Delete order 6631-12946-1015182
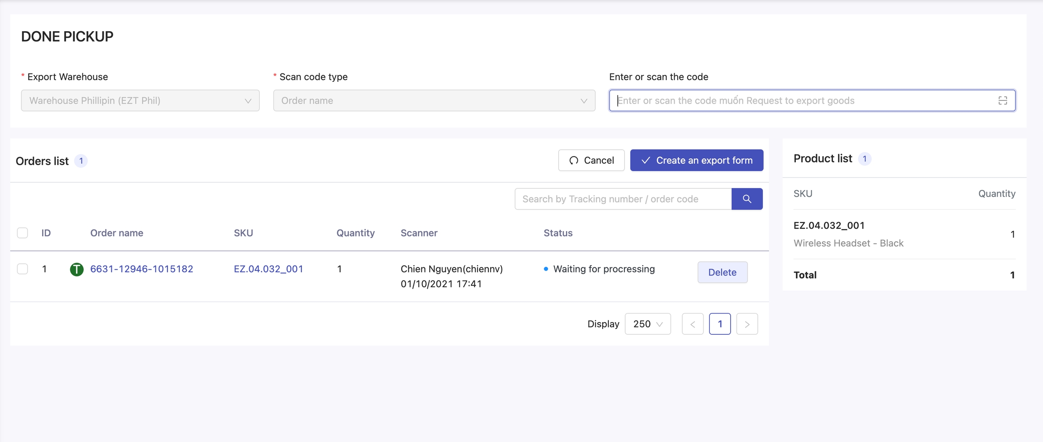The image size is (1043, 442). coord(722,272)
